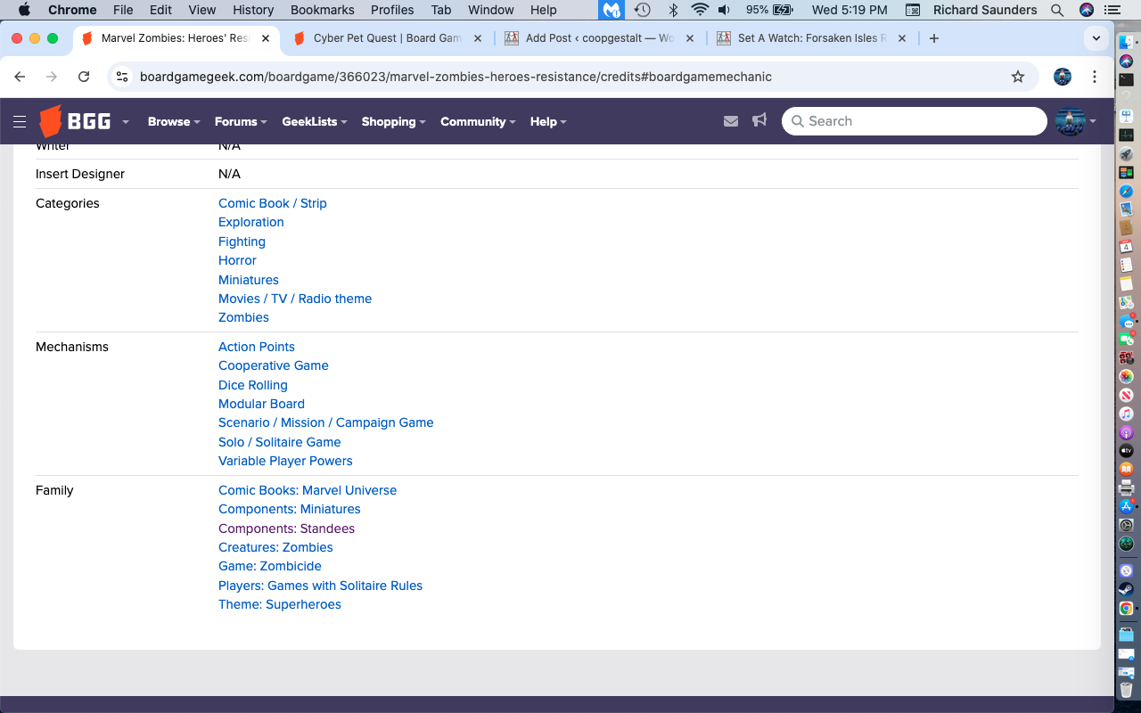Switch to Cyber Pet Quest tab
This screenshot has height=713, width=1141.
[386, 38]
